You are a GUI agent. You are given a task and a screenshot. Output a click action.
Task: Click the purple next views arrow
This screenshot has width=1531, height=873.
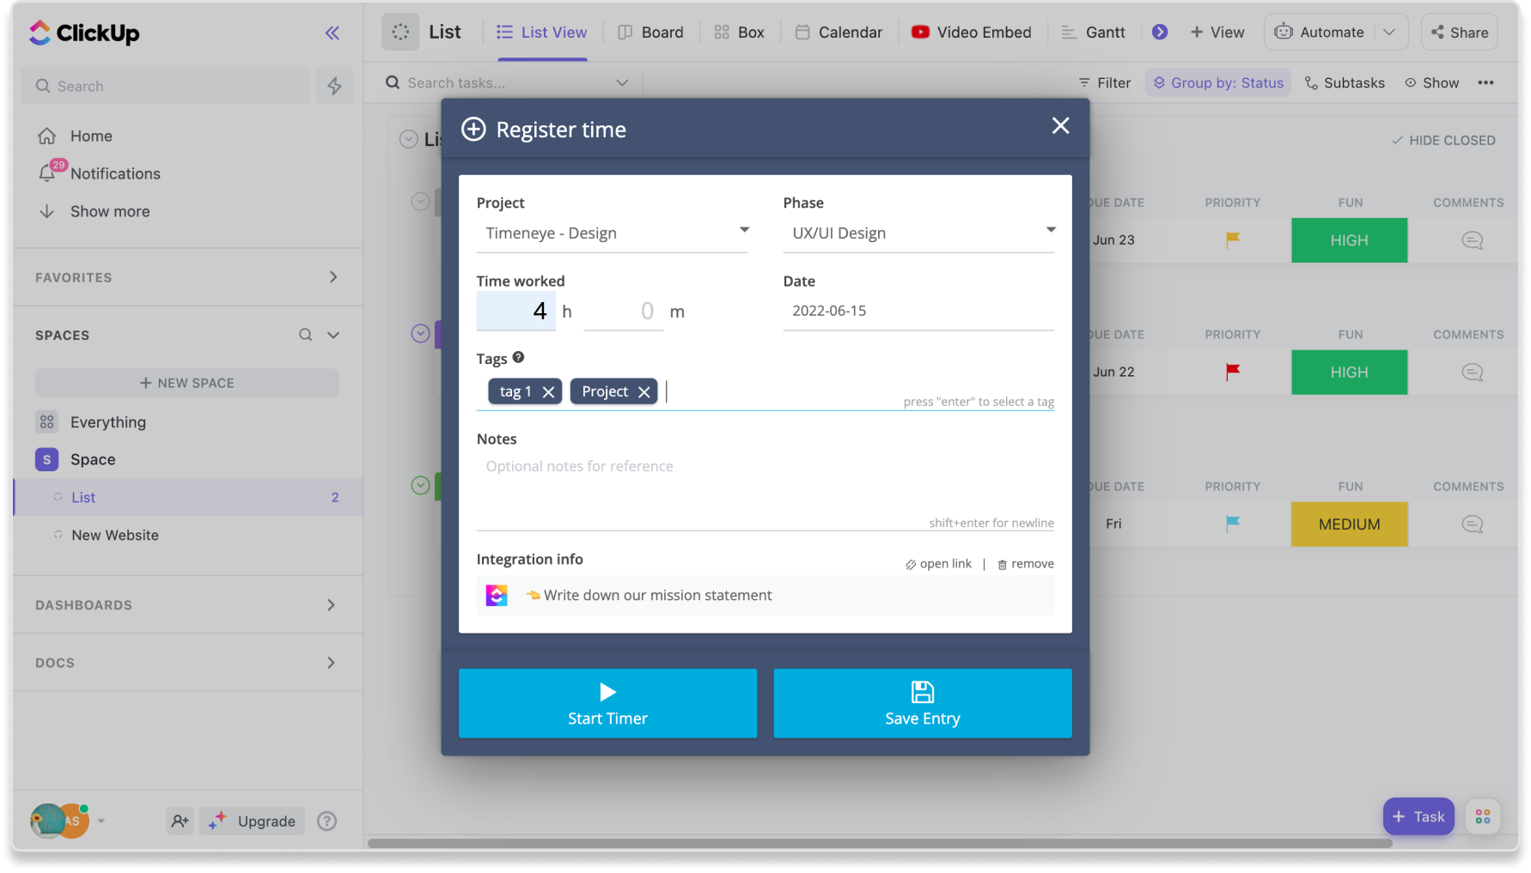coord(1160,32)
